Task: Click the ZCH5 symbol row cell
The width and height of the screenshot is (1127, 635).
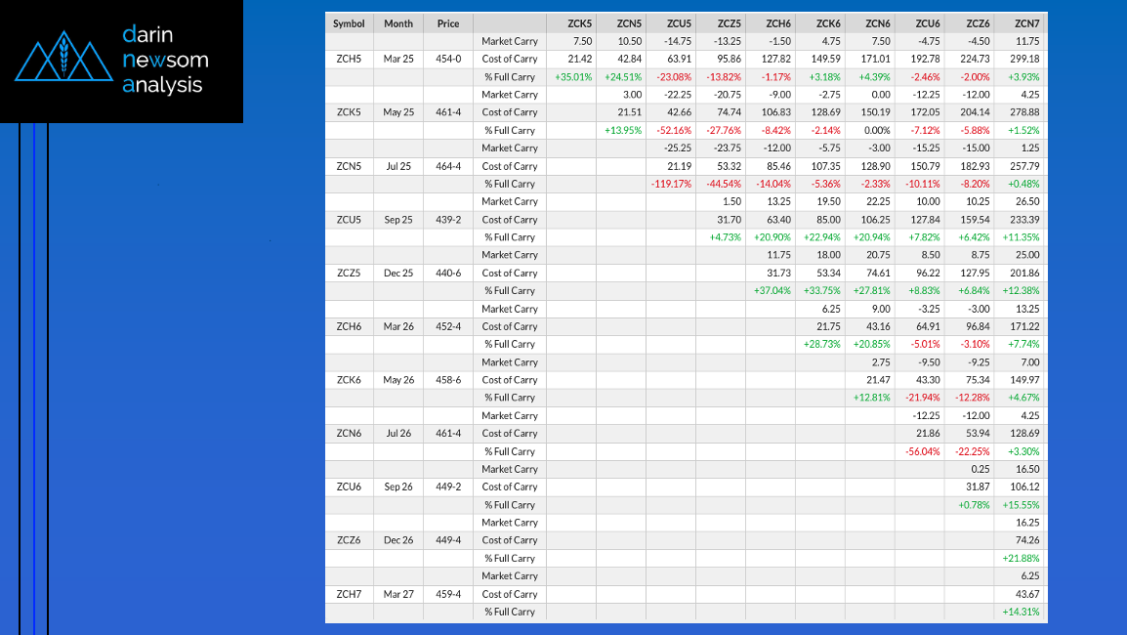Action: pyautogui.click(x=349, y=59)
